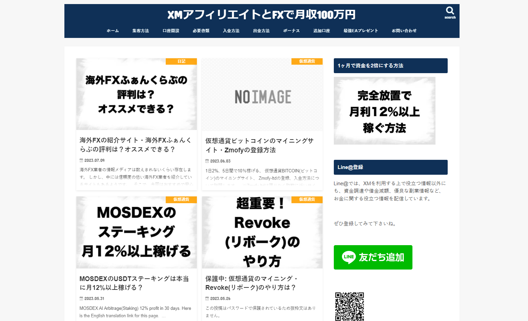Open the 口座開設 menu item
This screenshot has height=321, width=528.
171,31
